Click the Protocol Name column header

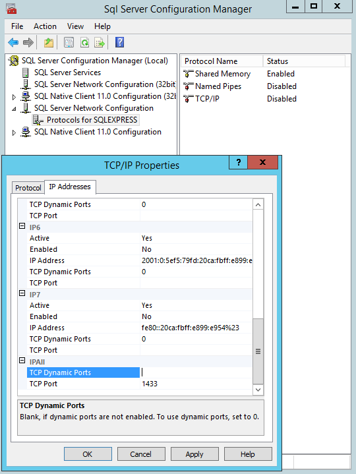coord(222,61)
